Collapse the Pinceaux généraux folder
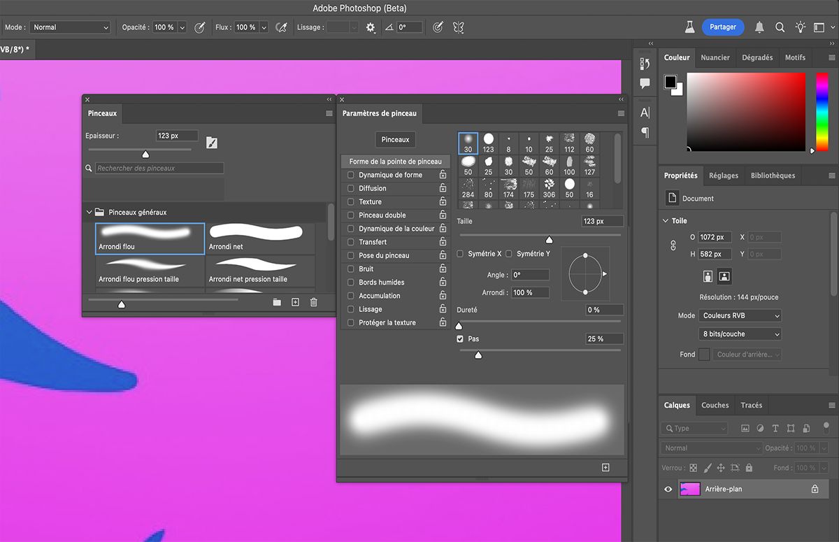The height and width of the screenshot is (542, 839). tap(89, 212)
